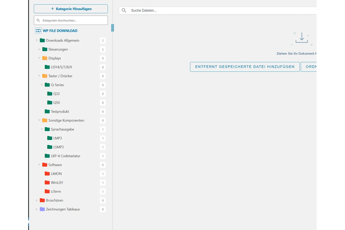
Task: Collapse the Downloads Allgemein category
Action: coord(37,41)
